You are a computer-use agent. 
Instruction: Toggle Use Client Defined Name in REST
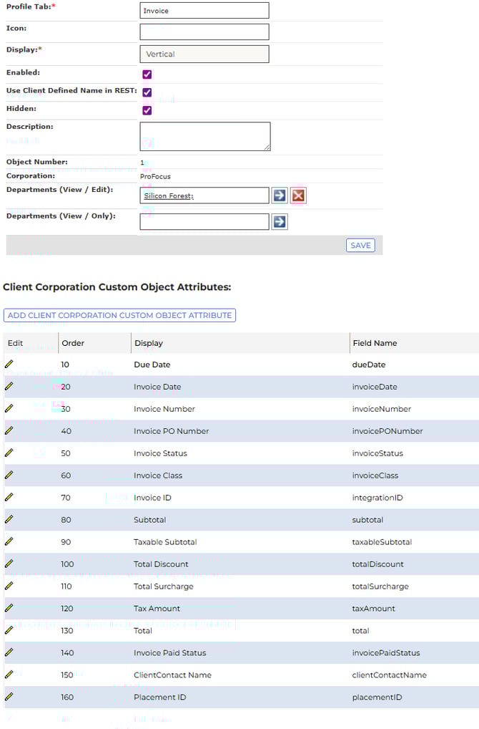147,92
